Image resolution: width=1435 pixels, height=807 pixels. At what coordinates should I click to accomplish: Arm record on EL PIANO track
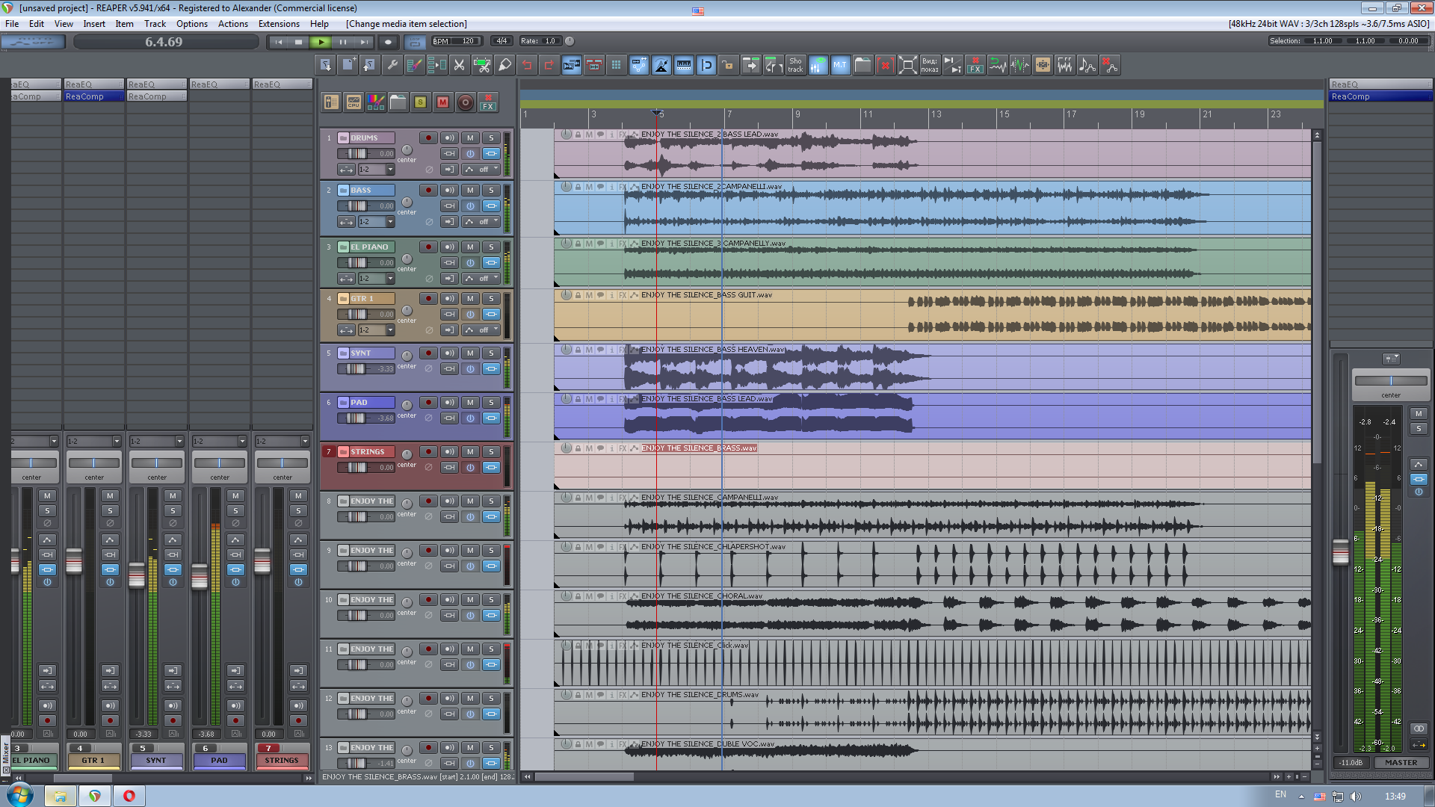pyautogui.click(x=428, y=247)
